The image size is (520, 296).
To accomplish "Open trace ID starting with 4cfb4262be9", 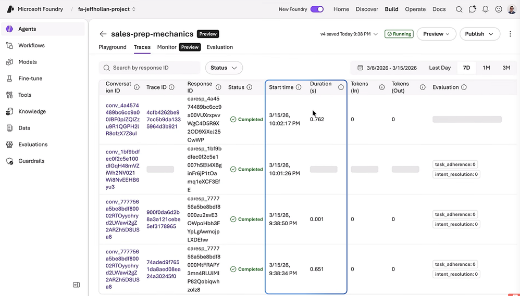I will tap(164, 119).
